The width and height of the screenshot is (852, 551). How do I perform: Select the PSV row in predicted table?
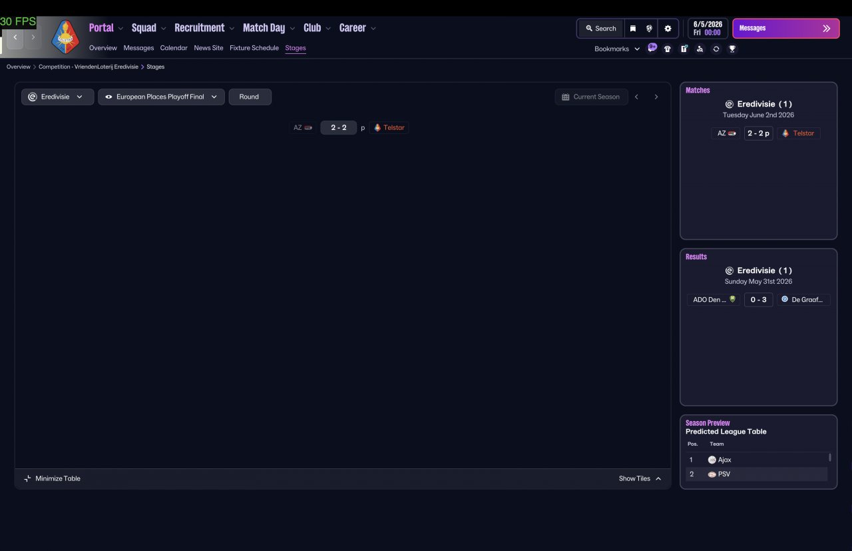(x=757, y=474)
